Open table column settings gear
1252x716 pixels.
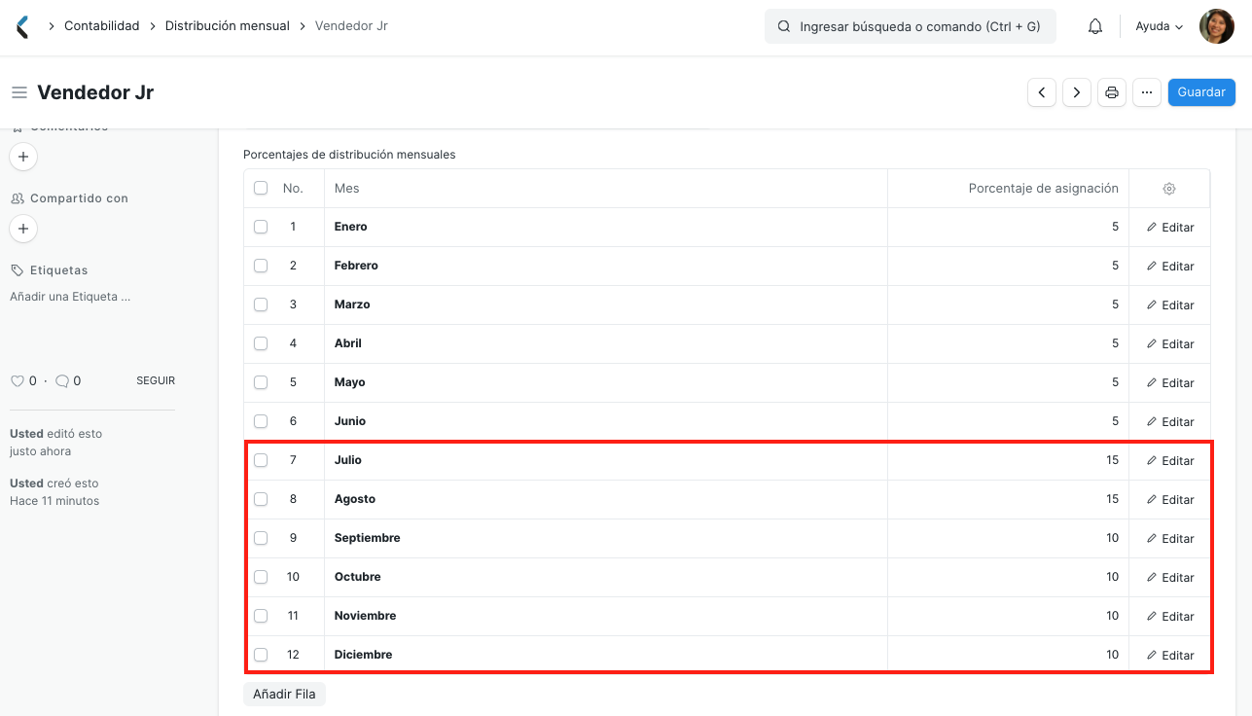1169,189
